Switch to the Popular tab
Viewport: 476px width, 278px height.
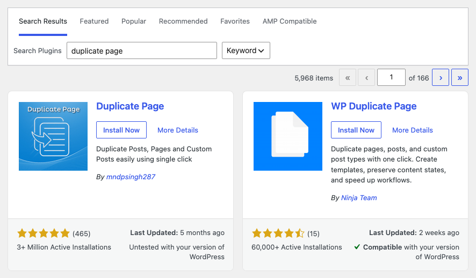coord(134,21)
